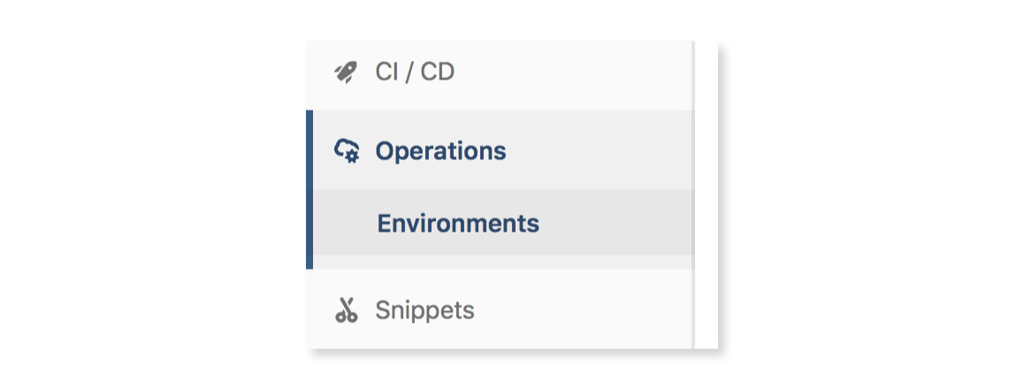Click the scissors Snippets icon
This screenshot has width=1024, height=389.
346,309
